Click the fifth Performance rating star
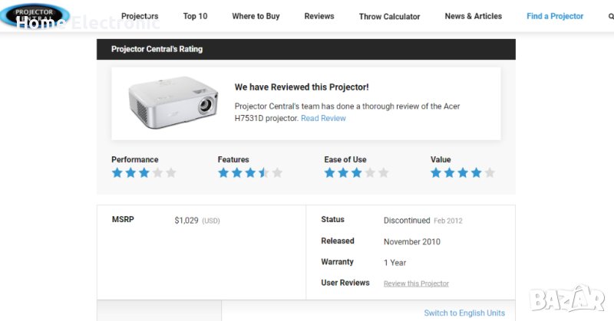 (170, 173)
